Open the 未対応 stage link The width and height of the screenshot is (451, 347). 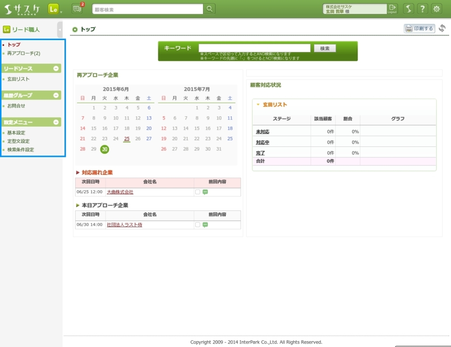262,132
